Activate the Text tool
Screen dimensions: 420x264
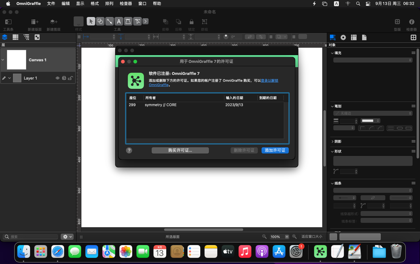click(119, 21)
